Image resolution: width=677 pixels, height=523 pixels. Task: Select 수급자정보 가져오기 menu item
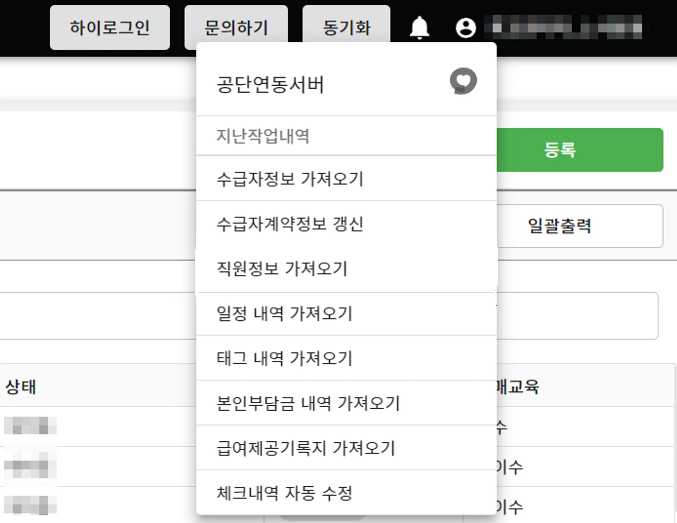tap(290, 179)
